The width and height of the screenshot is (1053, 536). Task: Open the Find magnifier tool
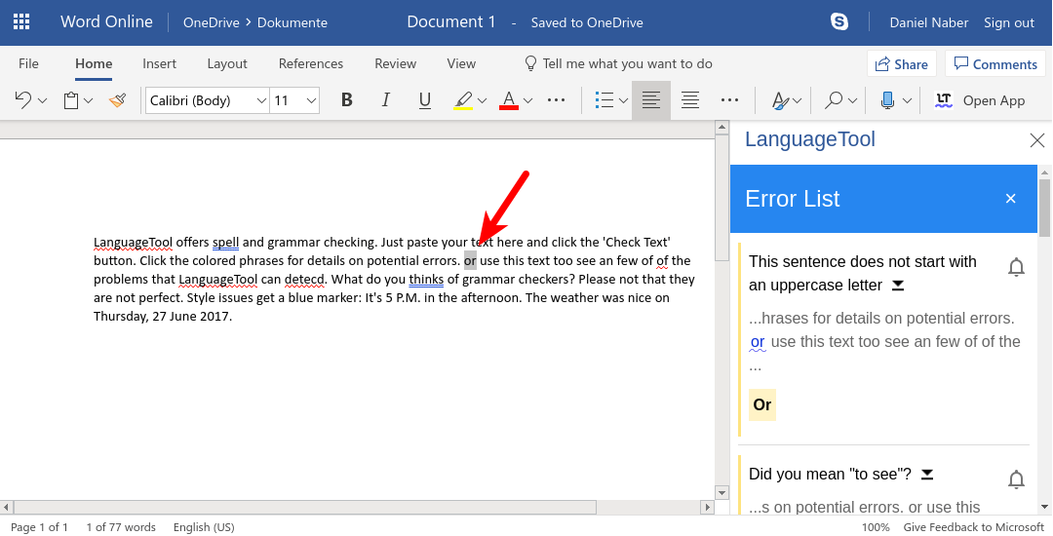[x=834, y=99]
